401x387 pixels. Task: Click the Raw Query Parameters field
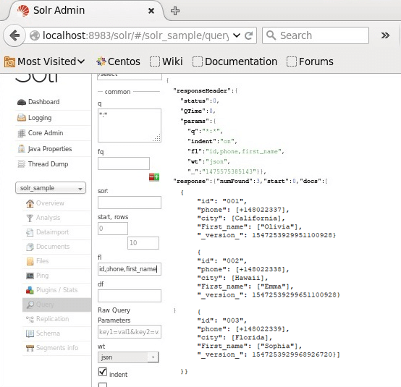tap(130, 332)
